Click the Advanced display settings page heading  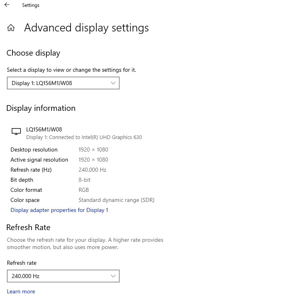click(x=86, y=28)
